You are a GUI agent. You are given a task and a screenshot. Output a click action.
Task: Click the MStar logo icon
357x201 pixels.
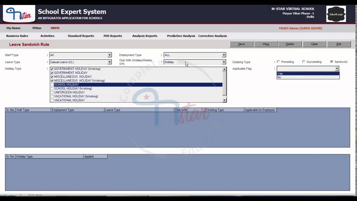19,14
